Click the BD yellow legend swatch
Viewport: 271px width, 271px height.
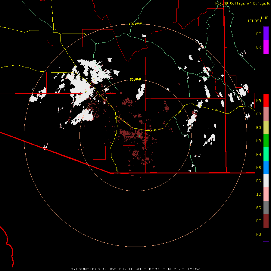point(266,127)
